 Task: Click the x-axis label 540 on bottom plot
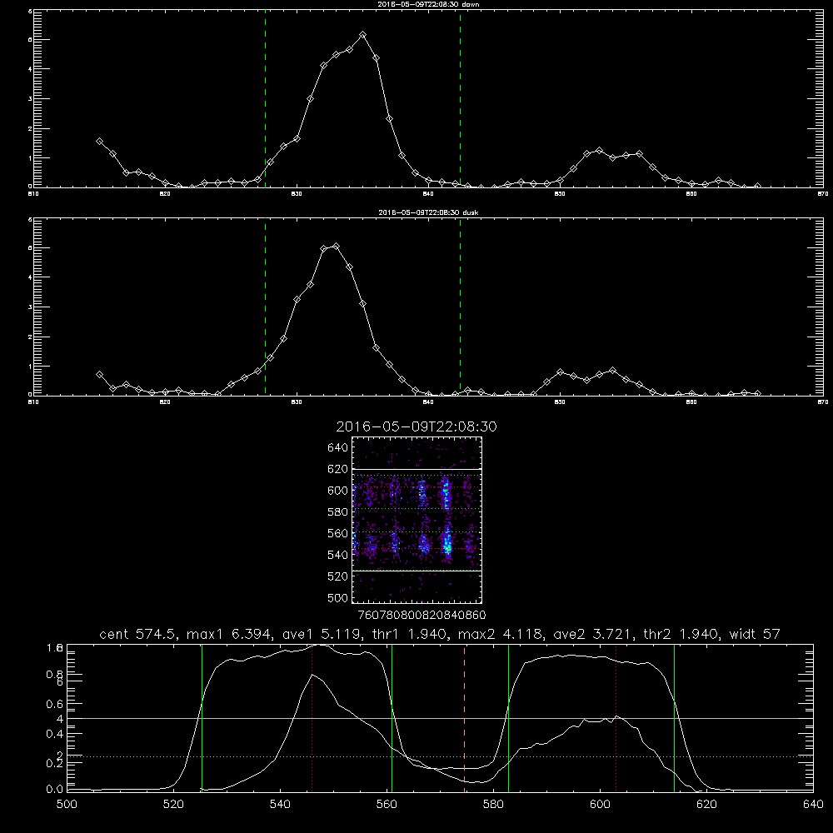pos(280,805)
